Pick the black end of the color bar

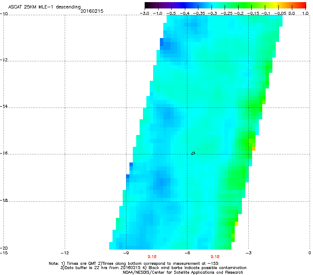pos(148,5)
